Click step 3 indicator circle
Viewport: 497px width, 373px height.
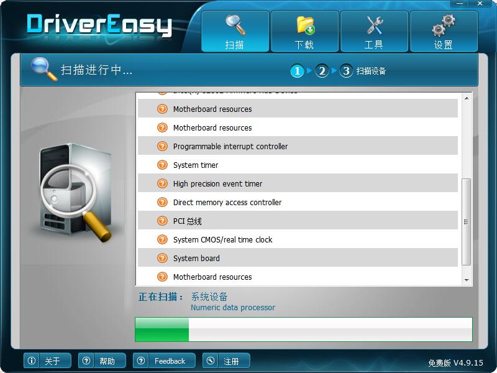coord(346,71)
